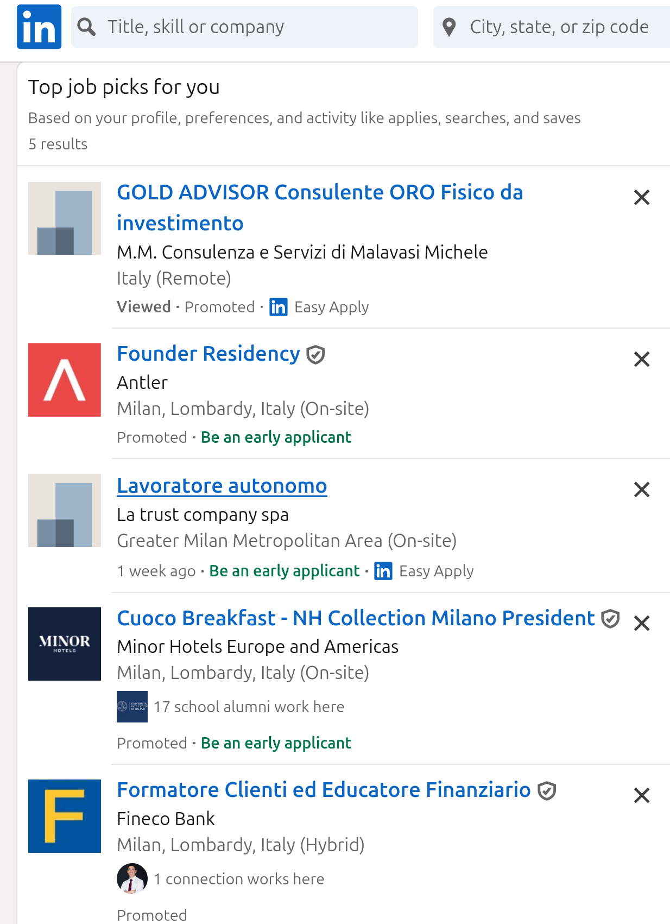Click the City, state, or zip field
The width and height of the screenshot is (670, 924).
tap(552, 27)
